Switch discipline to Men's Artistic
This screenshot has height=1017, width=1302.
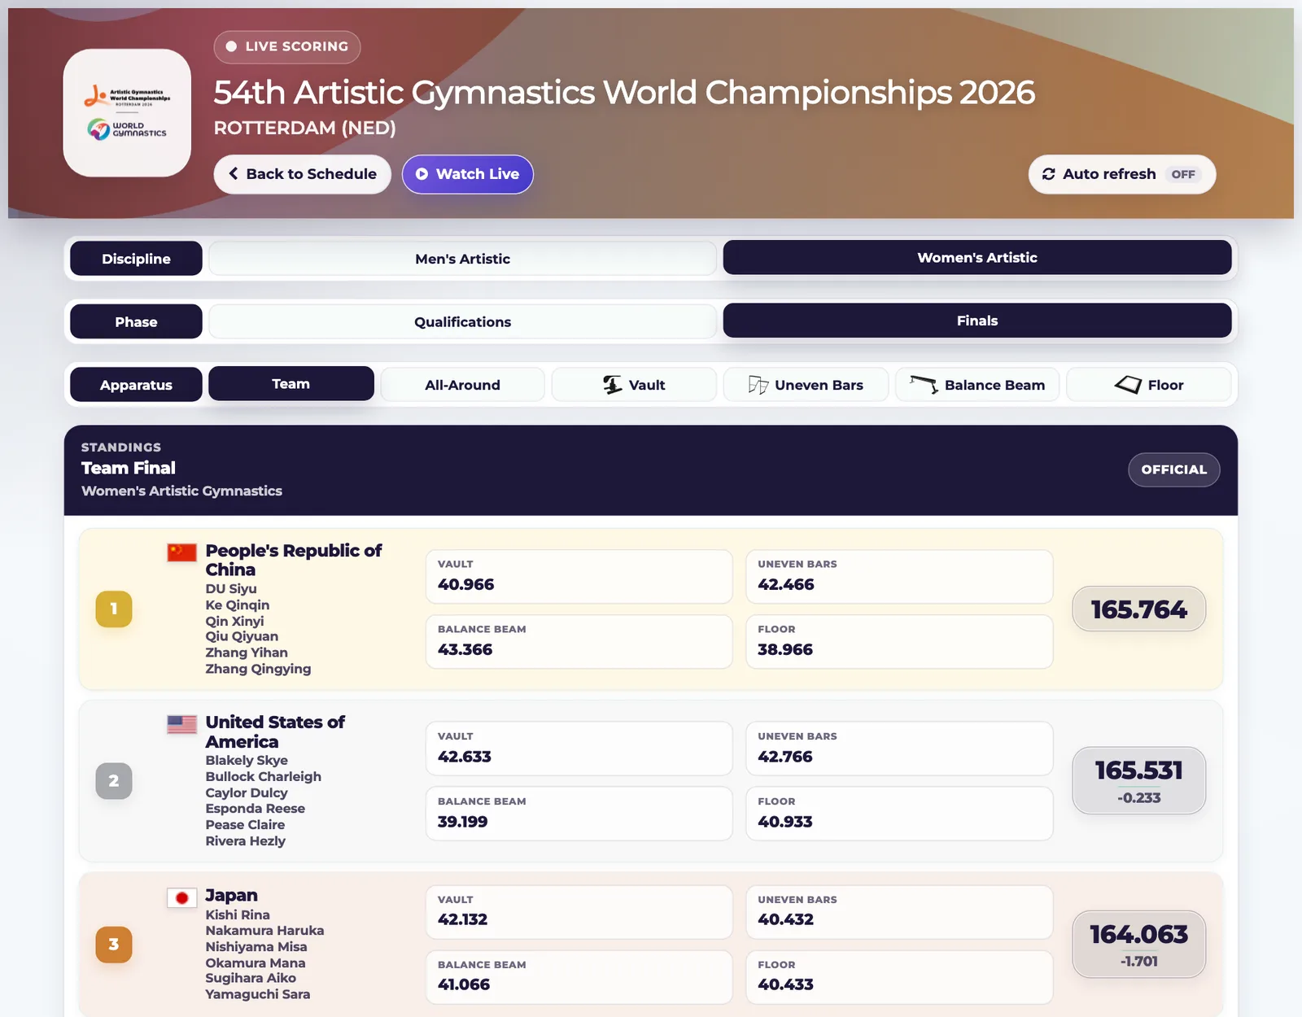[x=462, y=259]
